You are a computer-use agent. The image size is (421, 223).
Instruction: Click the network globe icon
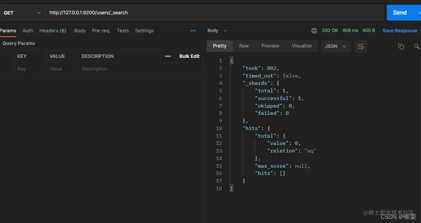coord(314,31)
